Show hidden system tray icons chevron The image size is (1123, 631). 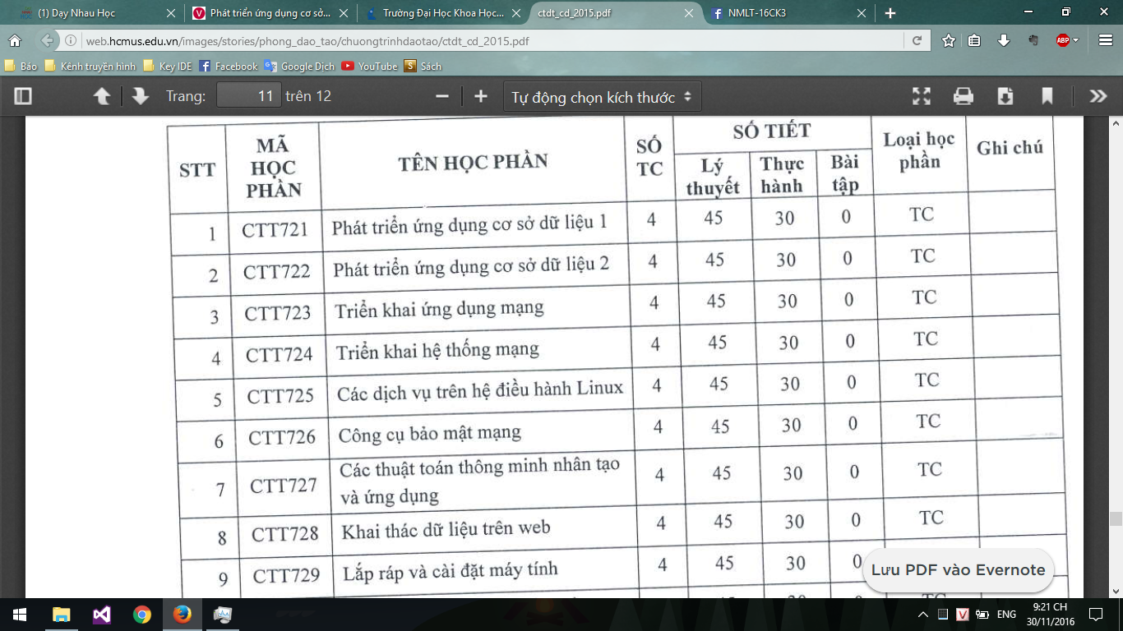[x=925, y=615]
